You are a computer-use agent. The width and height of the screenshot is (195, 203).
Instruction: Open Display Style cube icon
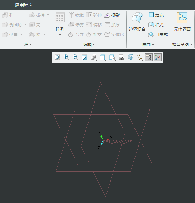(103, 57)
